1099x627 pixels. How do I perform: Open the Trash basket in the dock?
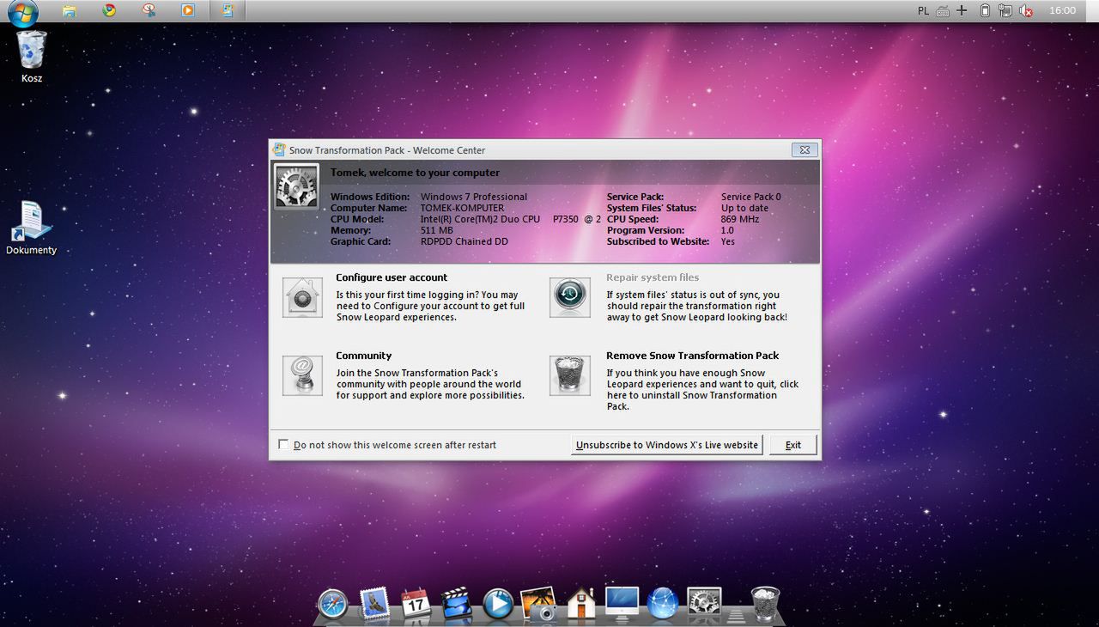(x=765, y=604)
